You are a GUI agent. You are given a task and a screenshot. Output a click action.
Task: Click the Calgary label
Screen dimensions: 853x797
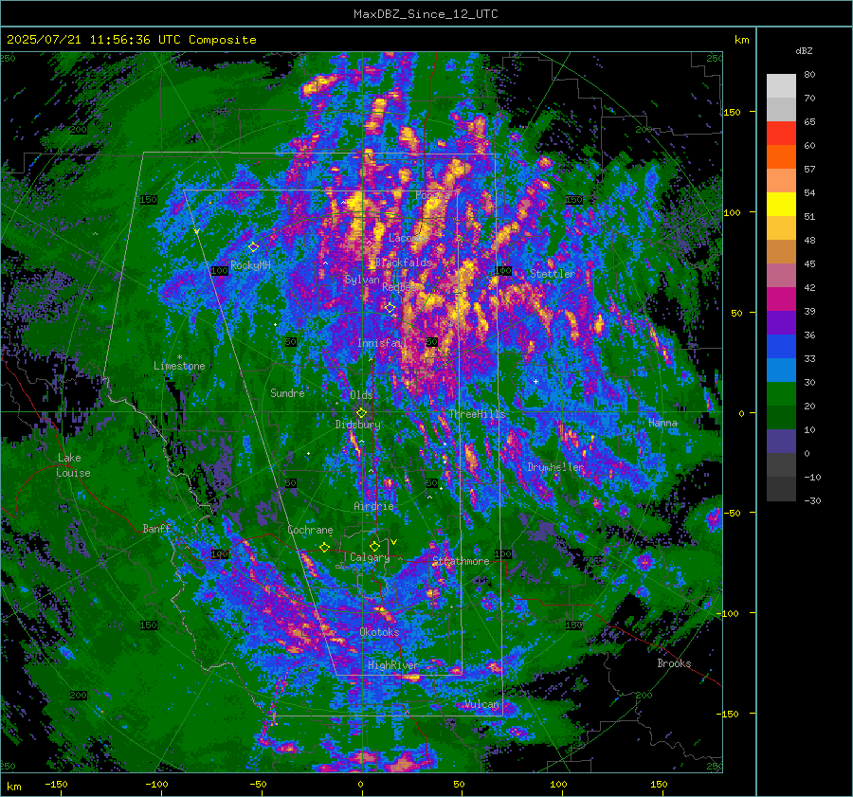pos(370,557)
